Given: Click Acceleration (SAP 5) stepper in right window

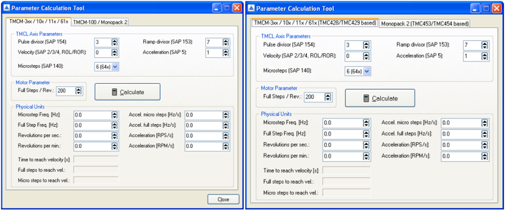Looking at the screenshot, I should point(485,56).
